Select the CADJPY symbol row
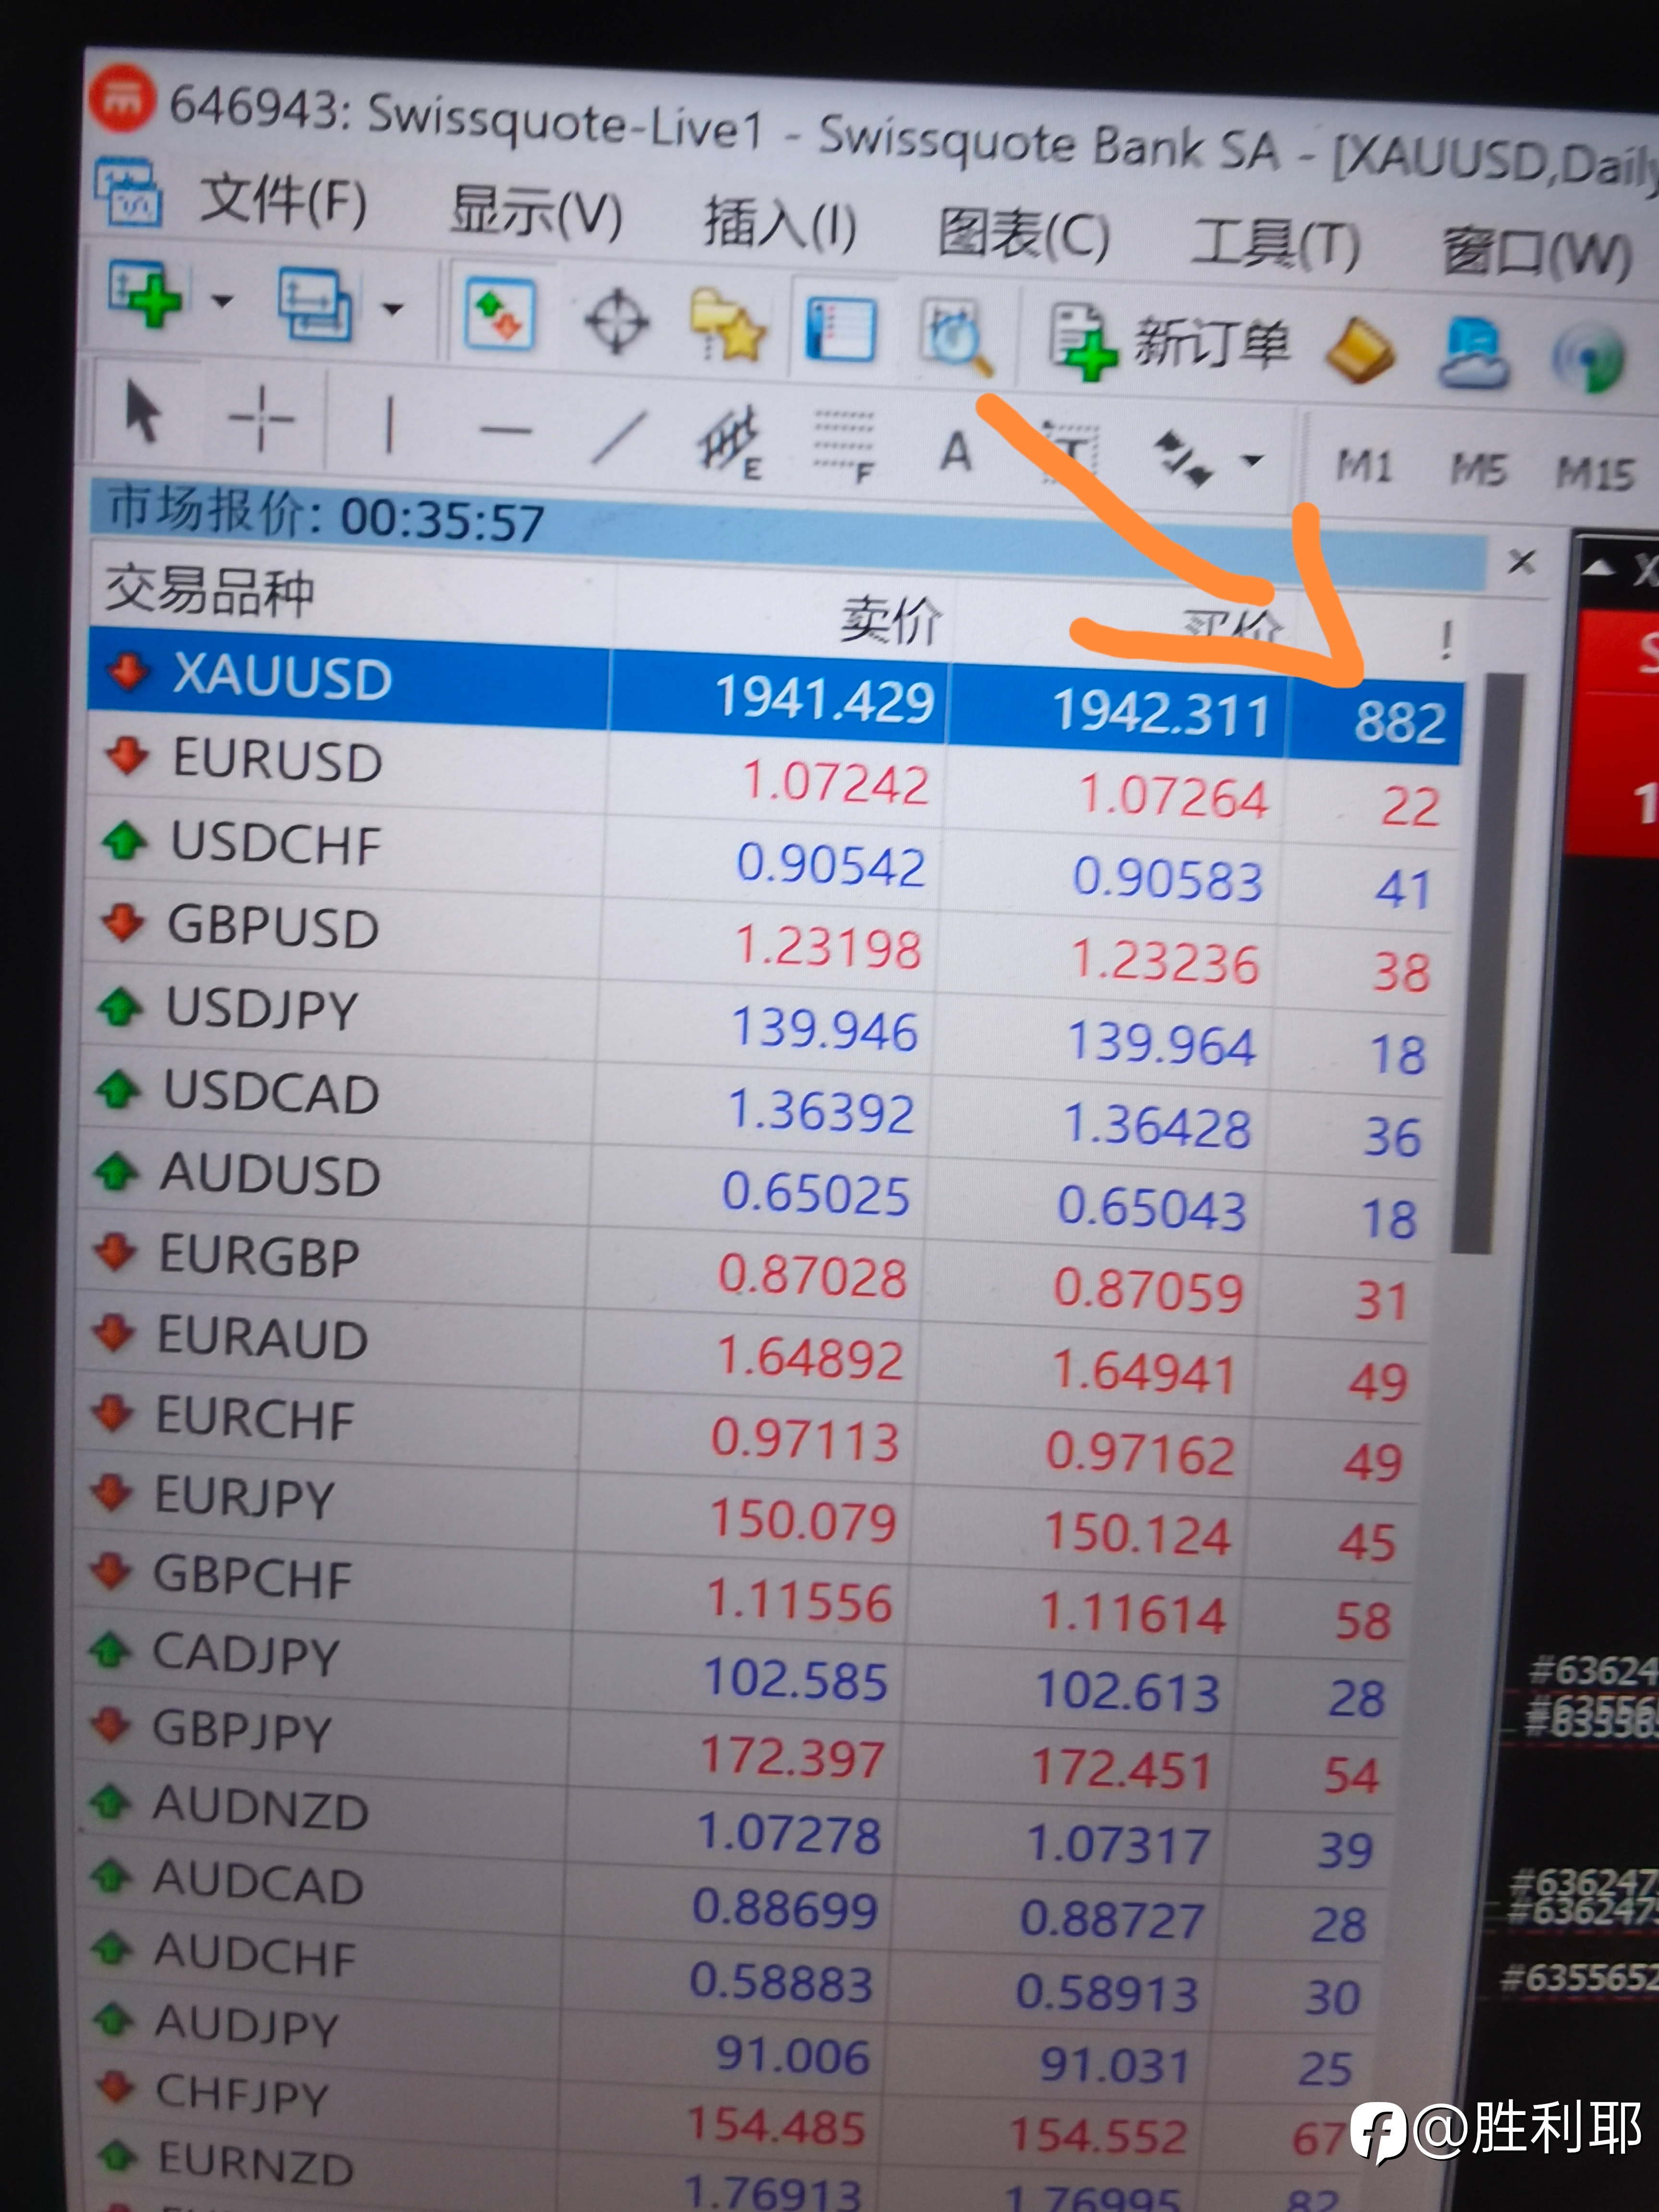Image resolution: width=1659 pixels, height=2212 pixels. point(738,1675)
